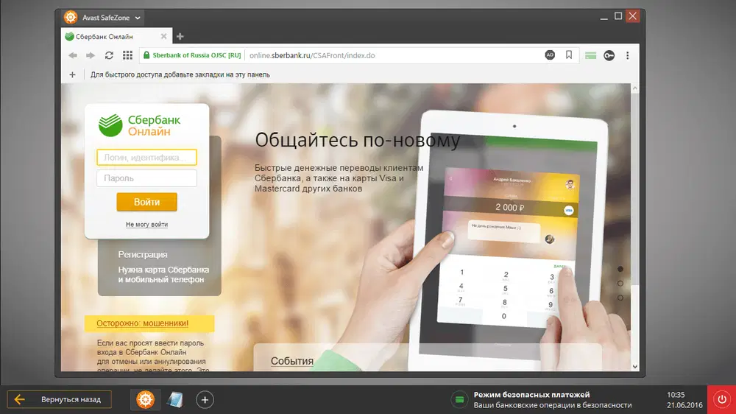Focus the Логин, идентификатор input field

coord(147,158)
